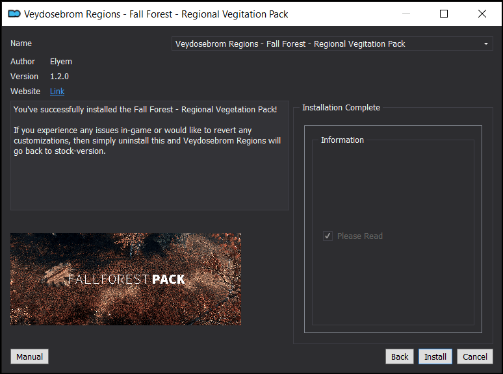Maximize the installer window
Viewport: 503px width, 374px height.
click(x=444, y=14)
